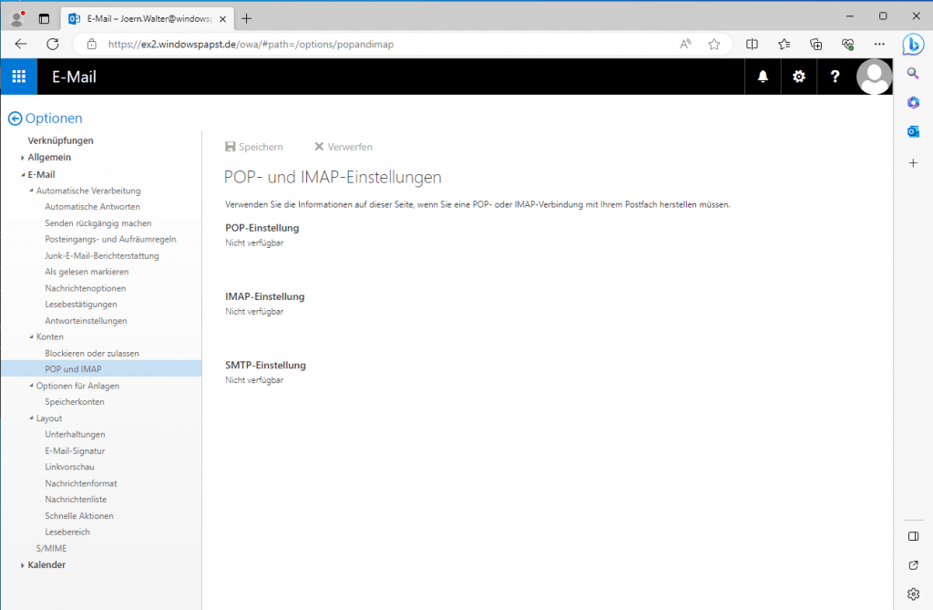The image size is (933, 610).
Task: Open Bing Copilot in the Edge sidebar
Action: pyautogui.click(x=914, y=46)
